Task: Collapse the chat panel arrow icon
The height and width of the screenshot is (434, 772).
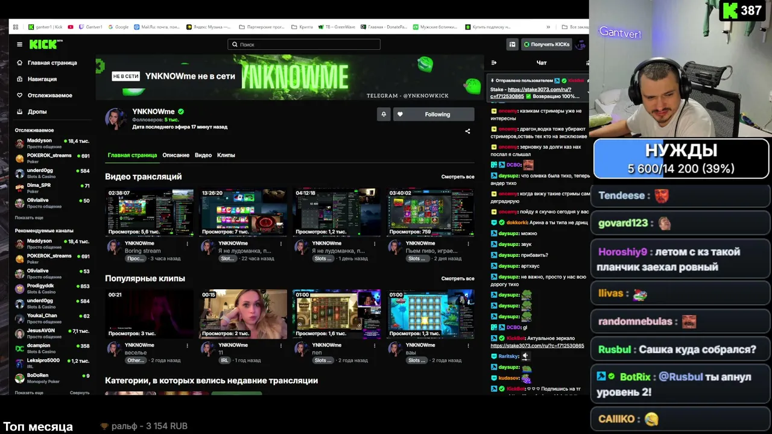Action: 493,63
